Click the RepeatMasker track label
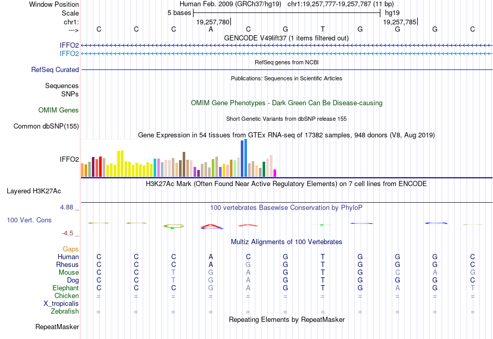The width and height of the screenshot is (493, 339). coord(57,327)
